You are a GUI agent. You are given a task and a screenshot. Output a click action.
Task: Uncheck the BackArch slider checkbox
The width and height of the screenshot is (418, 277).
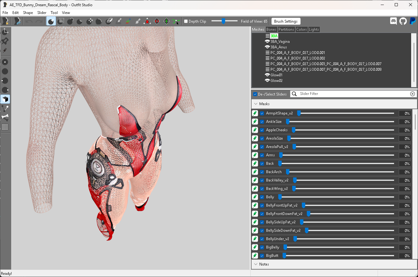262,172
